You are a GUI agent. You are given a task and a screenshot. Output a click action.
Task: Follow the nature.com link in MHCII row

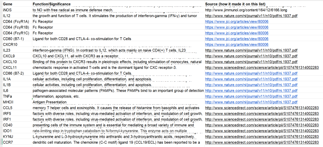pyautogui.click(x=251, y=102)
